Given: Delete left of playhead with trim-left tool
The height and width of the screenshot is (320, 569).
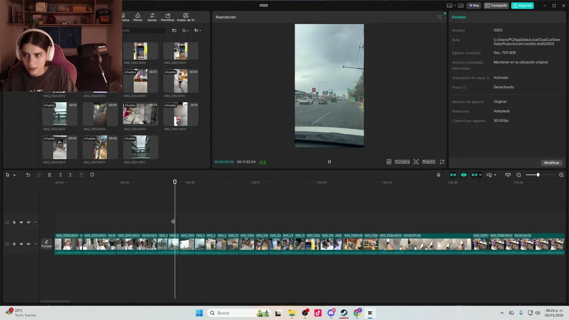Looking at the screenshot, I should click(x=60, y=175).
